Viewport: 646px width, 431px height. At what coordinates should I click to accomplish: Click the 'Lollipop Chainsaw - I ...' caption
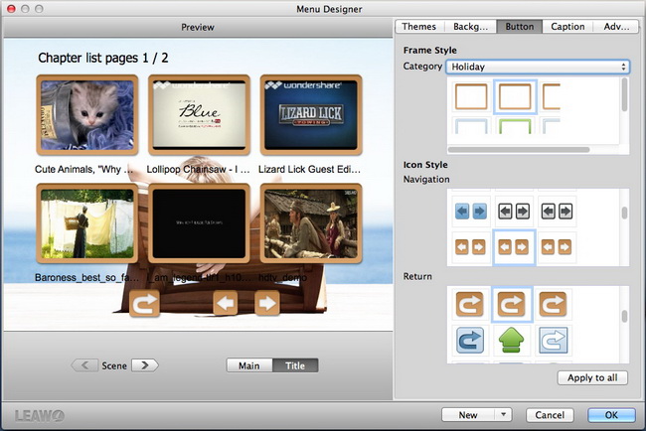click(x=198, y=169)
